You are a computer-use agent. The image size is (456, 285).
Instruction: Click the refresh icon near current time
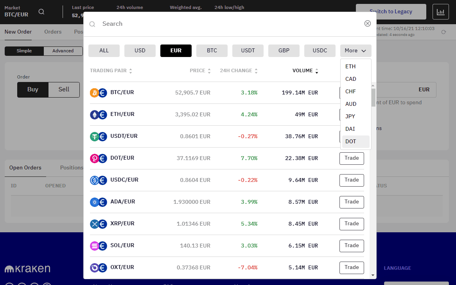[443, 32]
